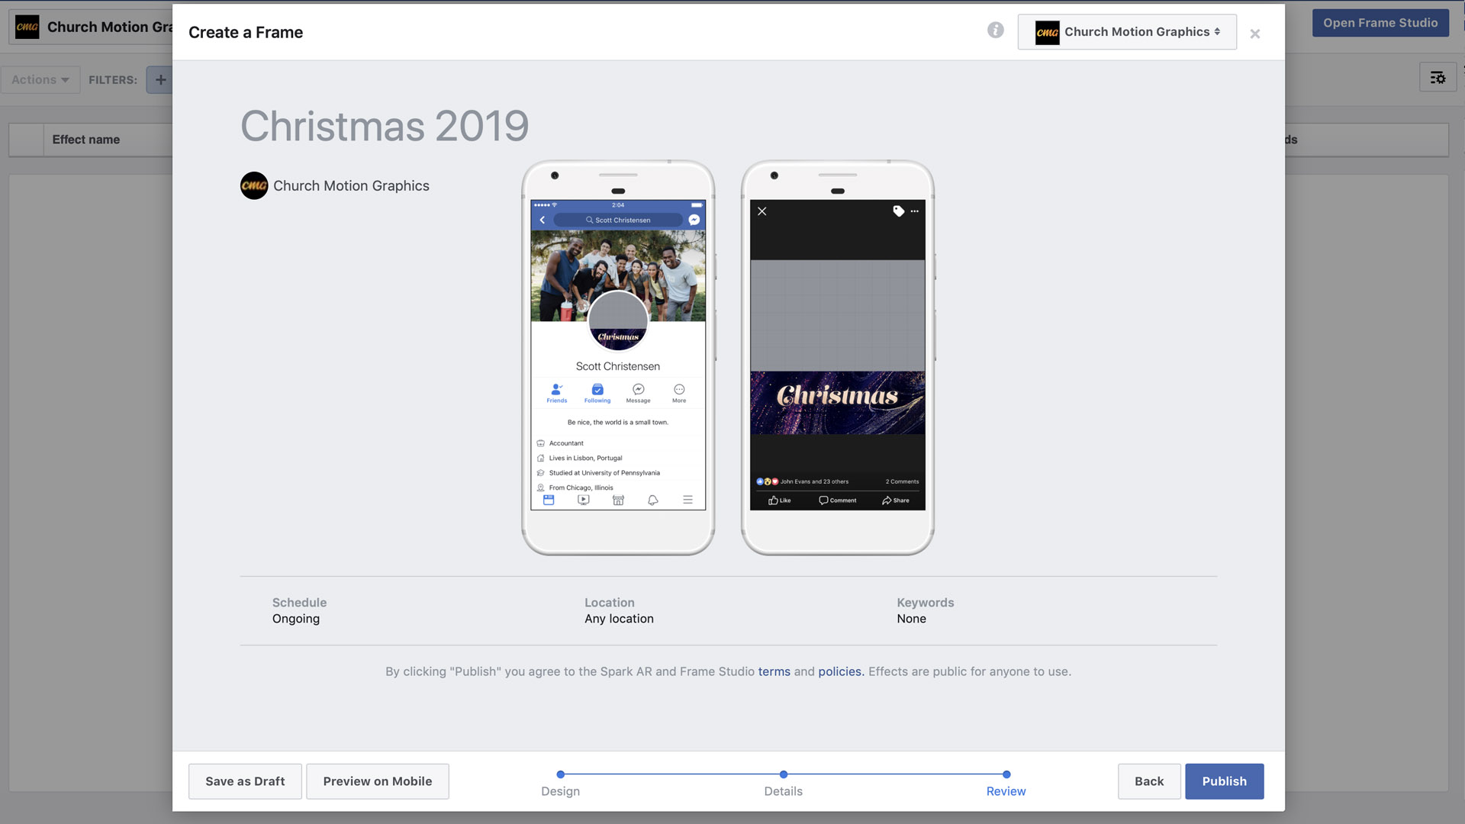Screen dimensions: 1465x824
Task: Click hamburger menu icon in profile preview
Action: pos(687,500)
